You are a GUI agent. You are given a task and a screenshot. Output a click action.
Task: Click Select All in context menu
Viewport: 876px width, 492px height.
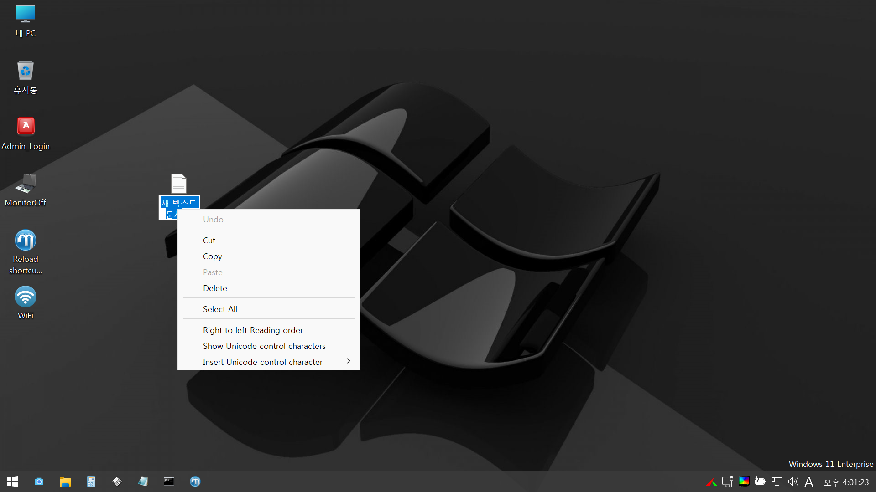(x=220, y=309)
